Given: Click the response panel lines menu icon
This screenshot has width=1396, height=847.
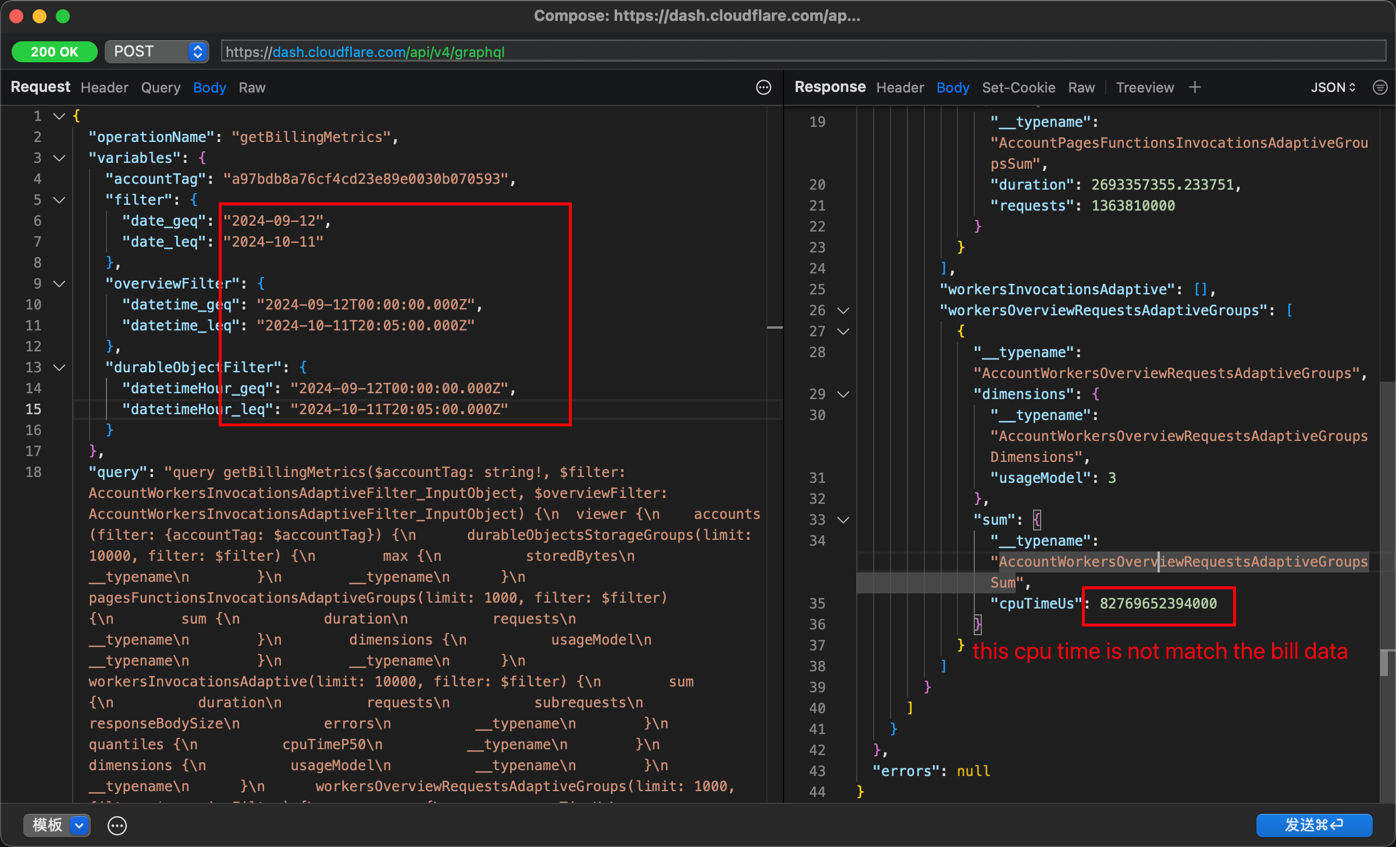Looking at the screenshot, I should 1380,87.
